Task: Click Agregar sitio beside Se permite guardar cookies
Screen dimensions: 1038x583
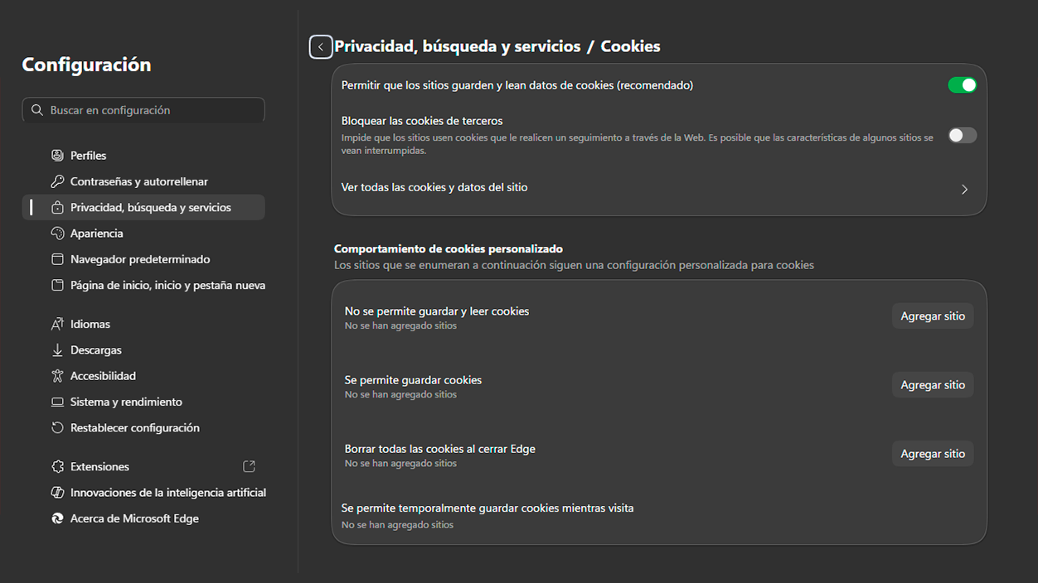Action: [x=932, y=384]
